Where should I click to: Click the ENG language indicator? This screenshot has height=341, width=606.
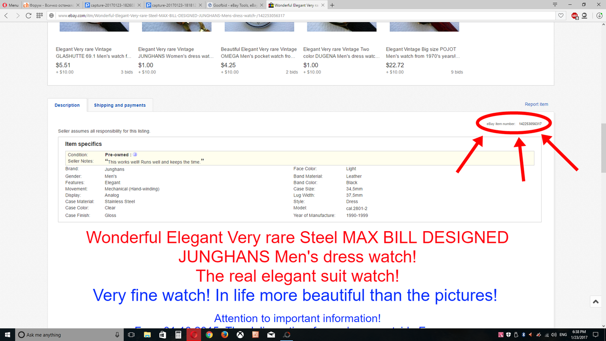click(x=563, y=335)
